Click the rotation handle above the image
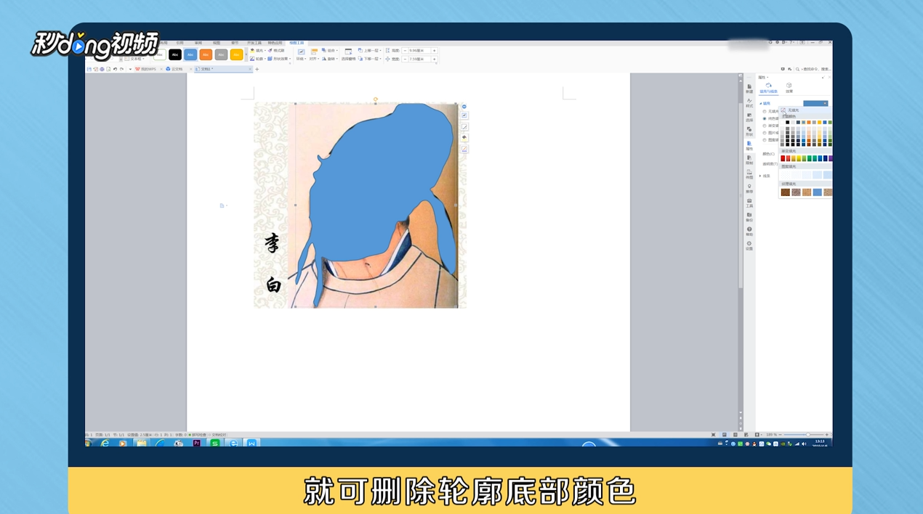923x514 pixels. (376, 99)
